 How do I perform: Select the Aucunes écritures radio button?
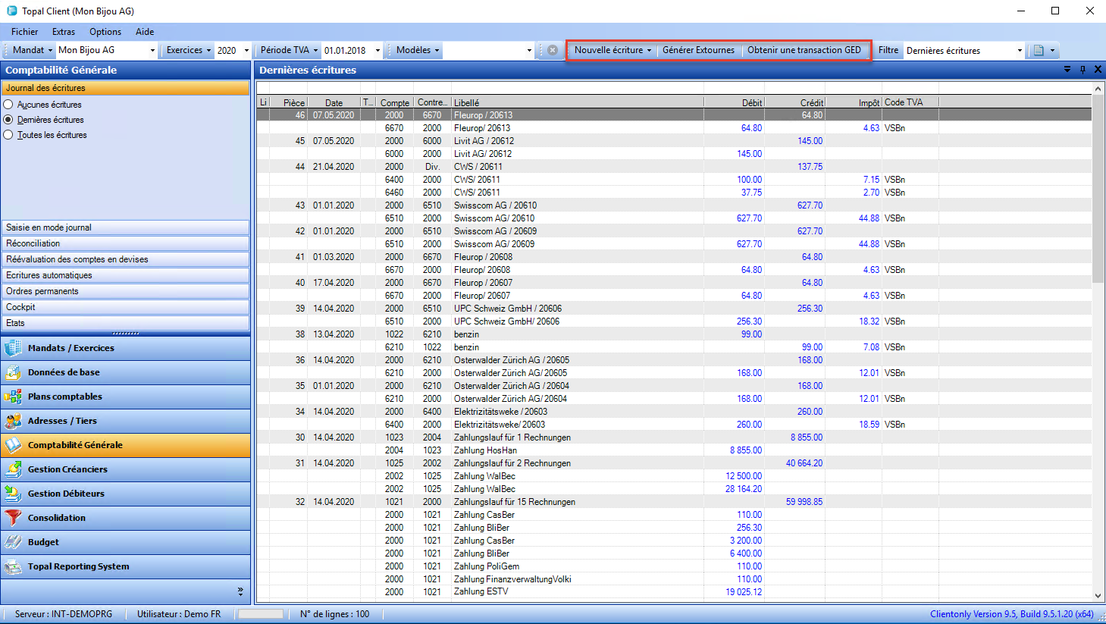point(8,105)
